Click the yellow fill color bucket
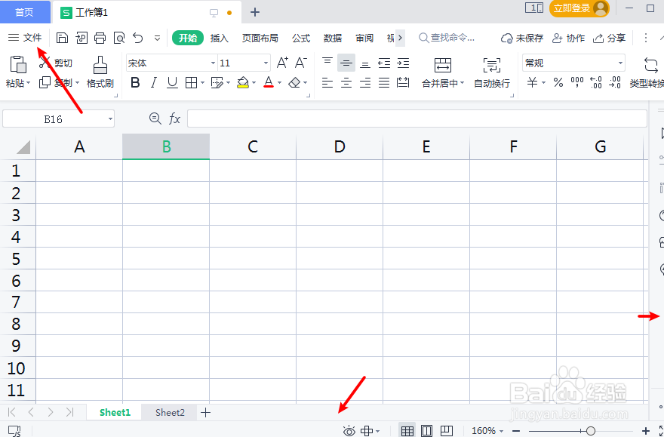The height and width of the screenshot is (437, 664). coord(243,82)
